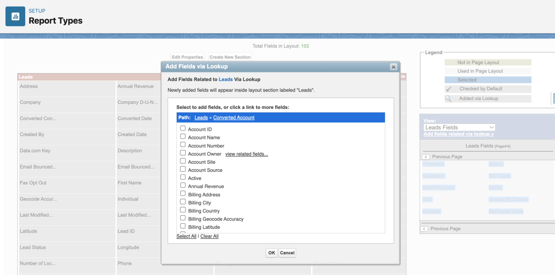Close the Add Fields via Lookup dialog

(393, 67)
